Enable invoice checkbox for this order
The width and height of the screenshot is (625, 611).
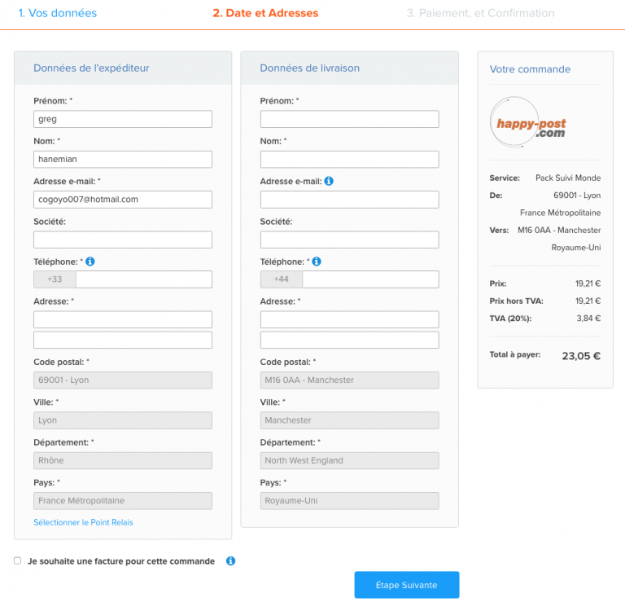18,560
